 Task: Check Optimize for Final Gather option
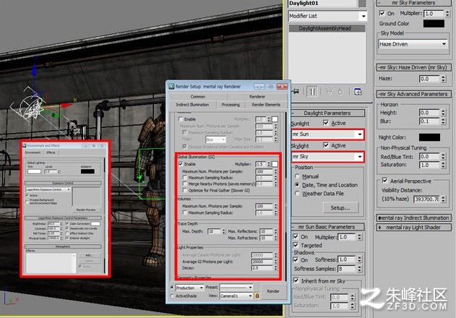[x=185, y=190]
